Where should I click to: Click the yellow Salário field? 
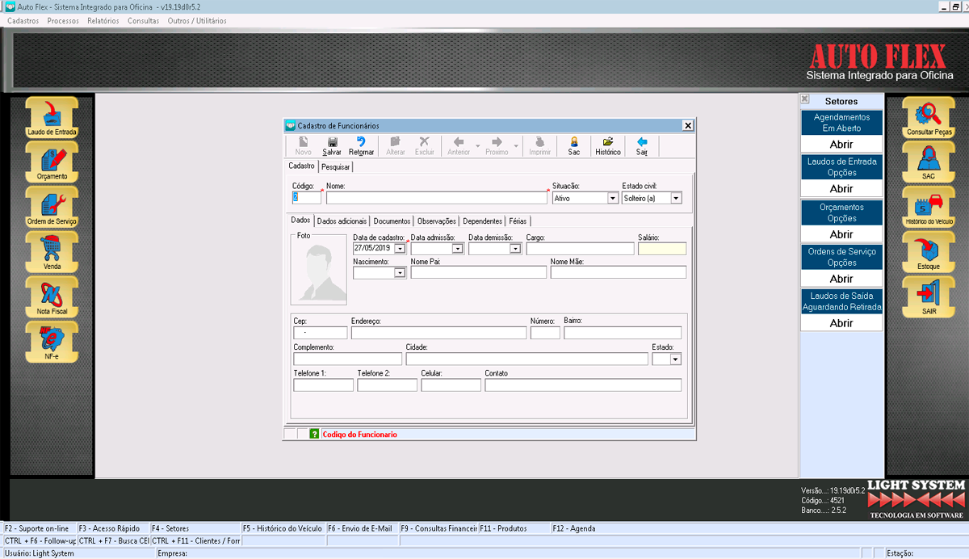point(662,249)
